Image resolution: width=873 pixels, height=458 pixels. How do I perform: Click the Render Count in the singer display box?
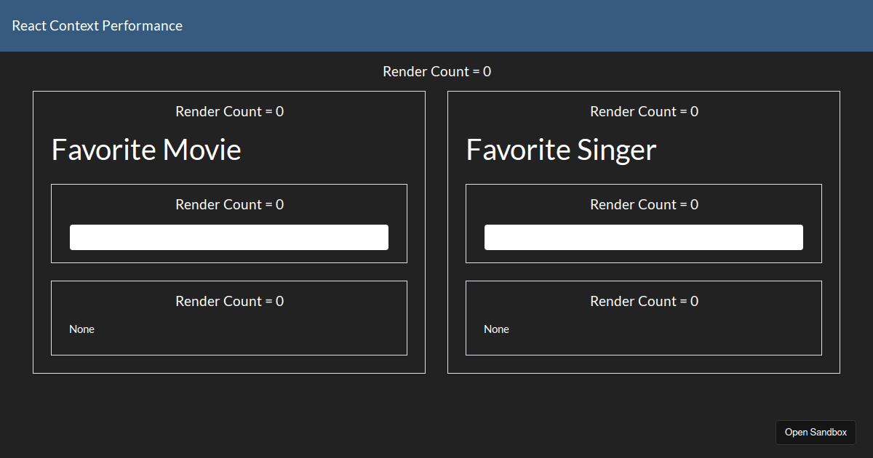click(x=644, y=301)
